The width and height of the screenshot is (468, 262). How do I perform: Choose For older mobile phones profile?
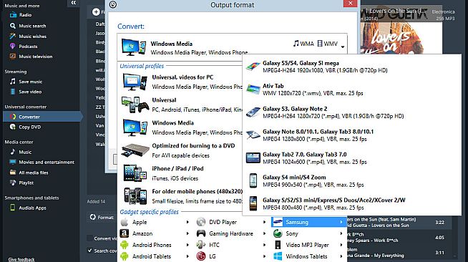click(x=181, y=196)
